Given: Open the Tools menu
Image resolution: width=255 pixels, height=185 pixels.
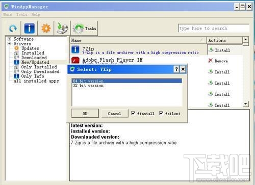Looking at the screenshot, I should pyautogui.click(x=22, y=15).
